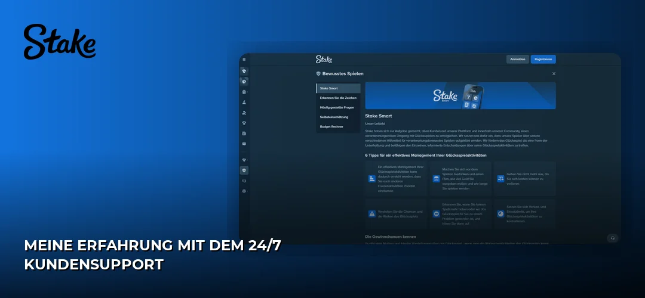This screenshot has height=298, width=645.
Task: Click the gauge icon on Einsatzlimits card
Action: pos(500,214)
